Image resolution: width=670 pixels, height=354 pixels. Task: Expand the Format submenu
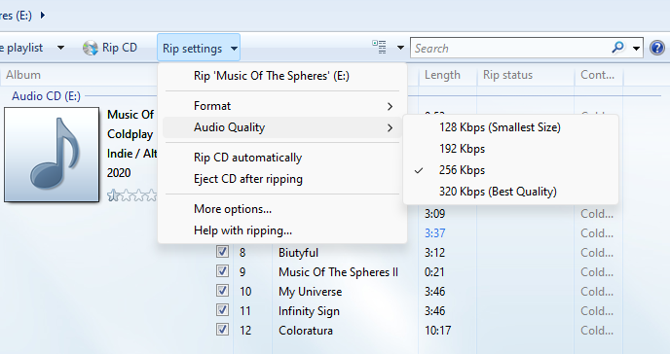(x=282, y=106)
